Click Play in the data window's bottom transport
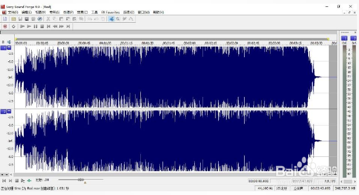 [23, 181]
